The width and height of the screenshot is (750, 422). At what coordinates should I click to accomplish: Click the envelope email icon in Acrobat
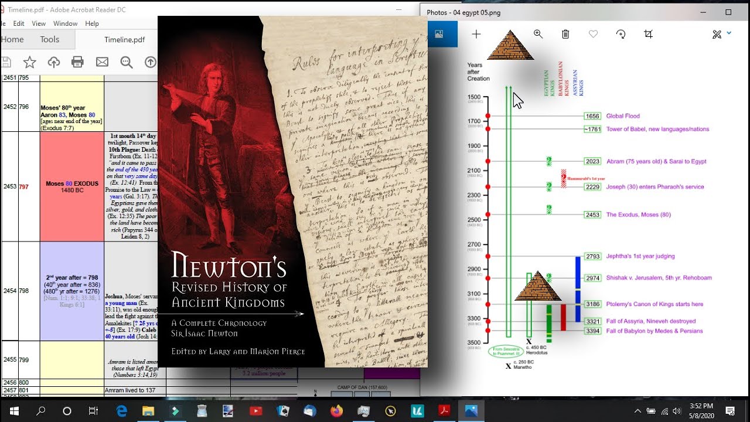coord(102,62)
